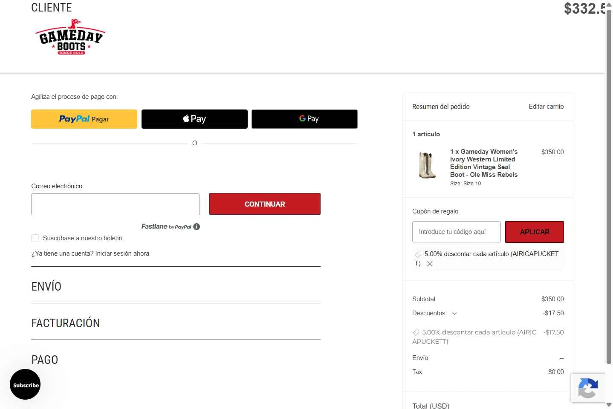
Task: Pay using the Google Pay button
Action: point(304,119)
